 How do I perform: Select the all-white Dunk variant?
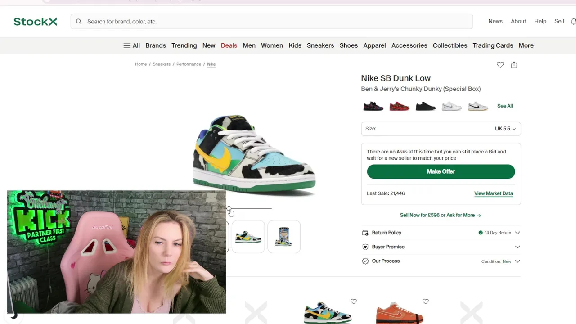click(452, 106)
